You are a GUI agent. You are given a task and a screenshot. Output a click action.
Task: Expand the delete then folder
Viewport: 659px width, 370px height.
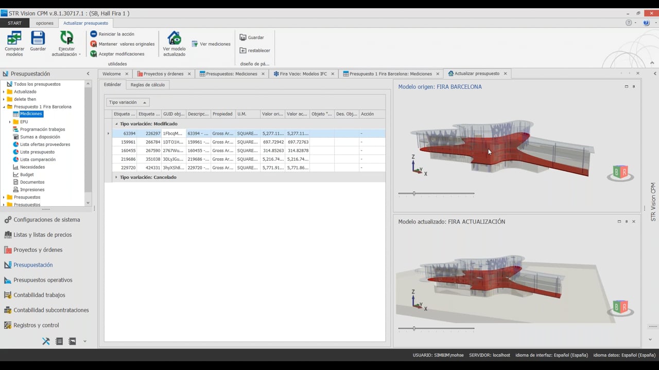[4, 99]
